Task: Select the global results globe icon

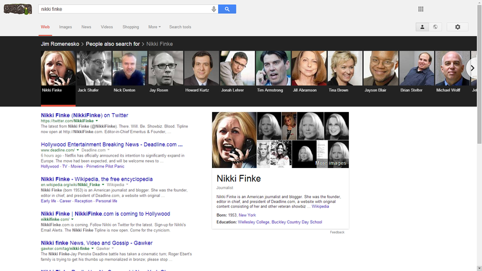Action: coord(435,27)
